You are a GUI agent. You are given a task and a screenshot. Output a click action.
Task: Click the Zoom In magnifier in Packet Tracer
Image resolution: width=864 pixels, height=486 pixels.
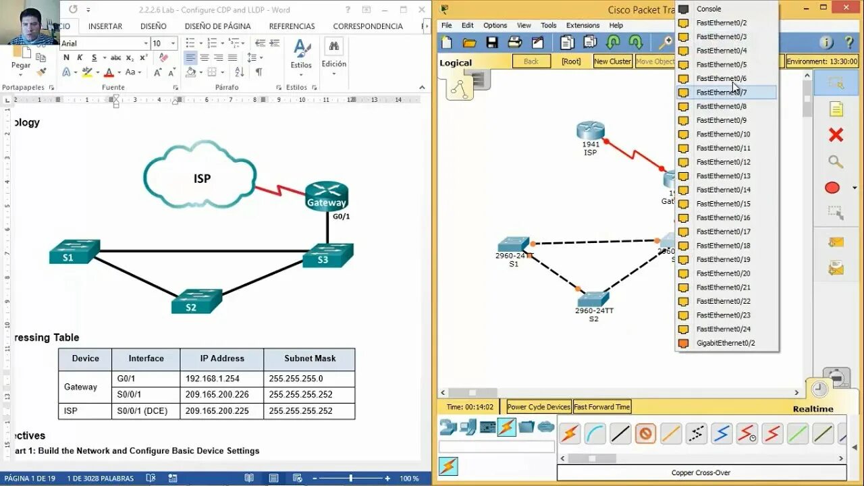click(666, 43)
